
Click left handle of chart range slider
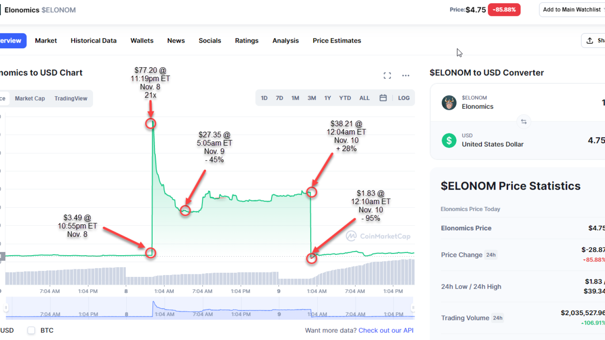(6, 308)
